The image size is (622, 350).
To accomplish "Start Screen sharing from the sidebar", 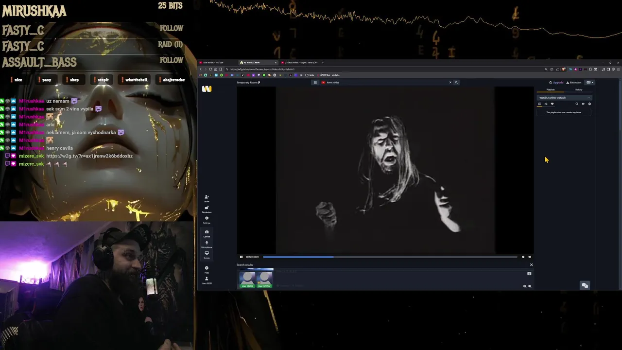I will click(x=207, y=254).
